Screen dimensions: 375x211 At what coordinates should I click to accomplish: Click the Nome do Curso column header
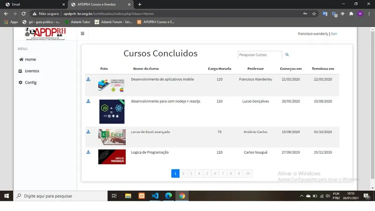click(x=146, y=68)
